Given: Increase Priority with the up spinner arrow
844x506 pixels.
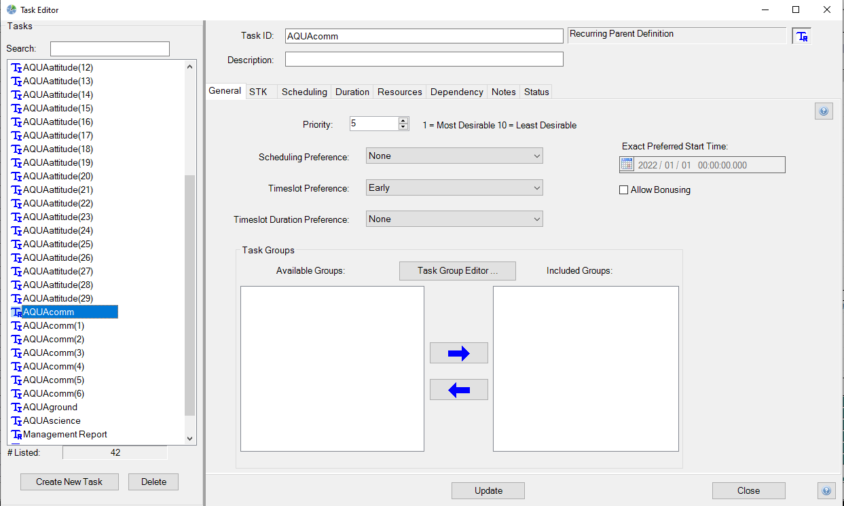Looking at the screenshot, I should tap(403, 121).
